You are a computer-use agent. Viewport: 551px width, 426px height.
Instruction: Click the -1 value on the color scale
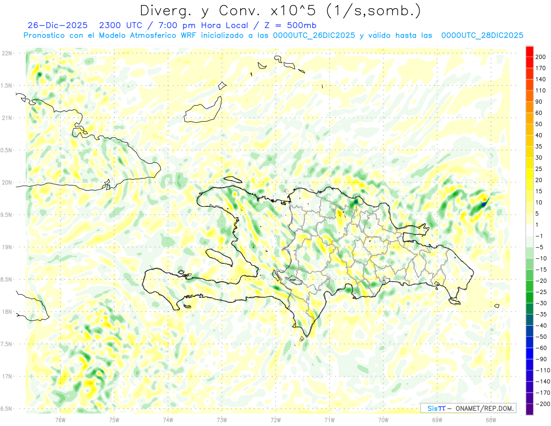539,236
